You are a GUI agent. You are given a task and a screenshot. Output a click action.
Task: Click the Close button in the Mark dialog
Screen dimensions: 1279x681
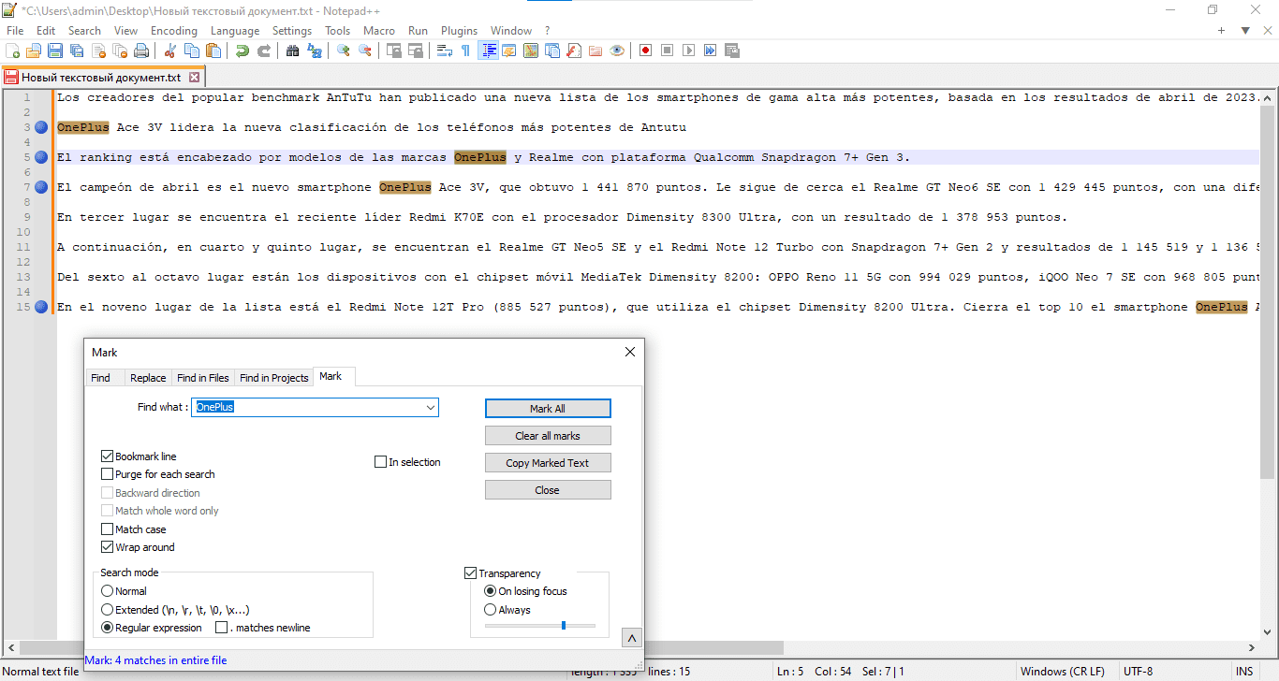click(x=548, y=490)
